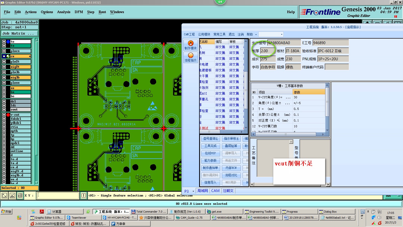Click the colorful clover icon below Start
Image resolution: width=403 pixels, height=227 pixels.
(x=19, y=217)
